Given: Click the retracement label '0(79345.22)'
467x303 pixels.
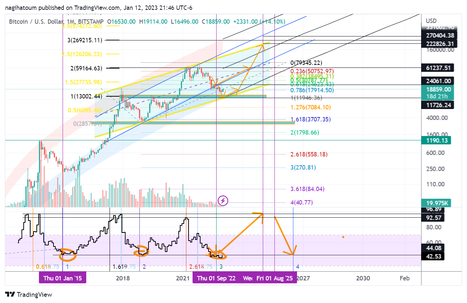Looking at the screenshot, I should (x=306, y=63).
